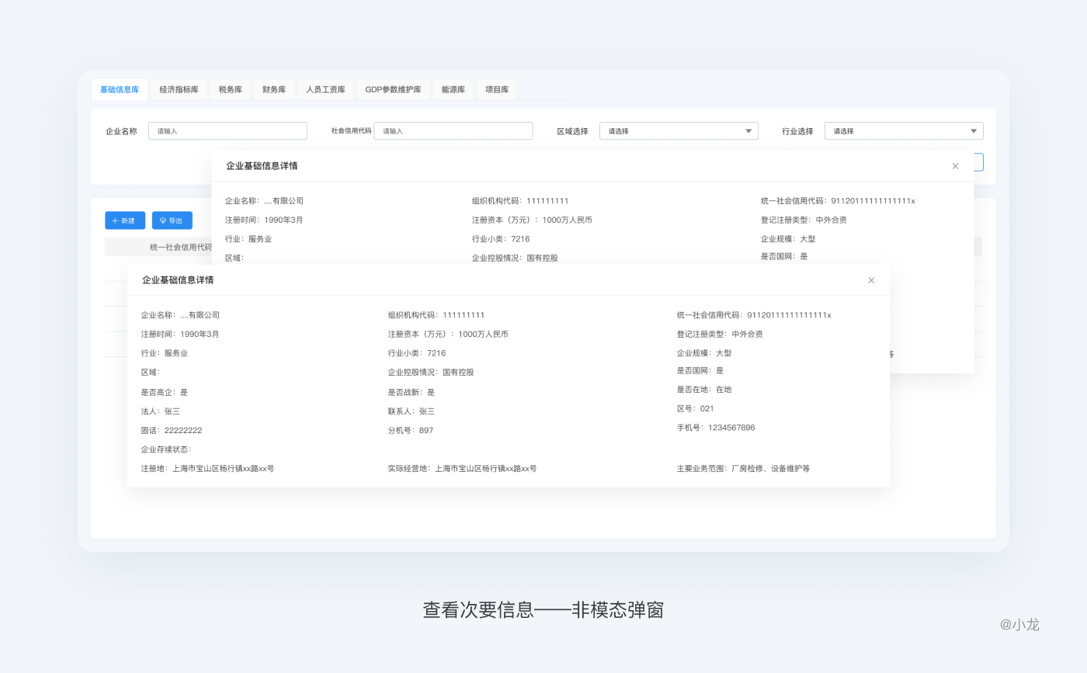Click the 手机号 value in front dialog
The height and width of the screenshot is (673, 1087).
731,428
